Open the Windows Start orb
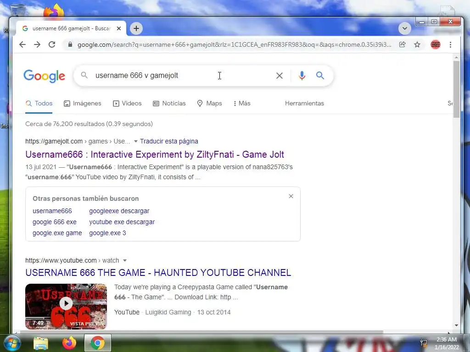 tap(12, 343)
